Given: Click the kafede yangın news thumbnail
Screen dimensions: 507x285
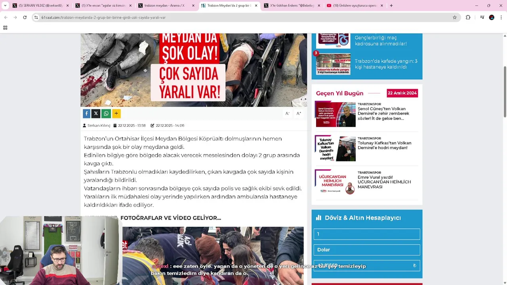Looking at the screenshot, I should 333,64.
